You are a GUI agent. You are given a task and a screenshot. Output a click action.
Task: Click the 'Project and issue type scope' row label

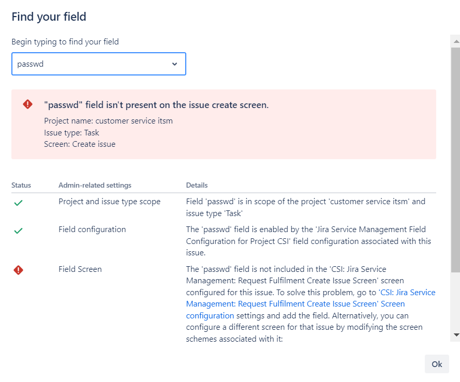[x=109, y=202]
